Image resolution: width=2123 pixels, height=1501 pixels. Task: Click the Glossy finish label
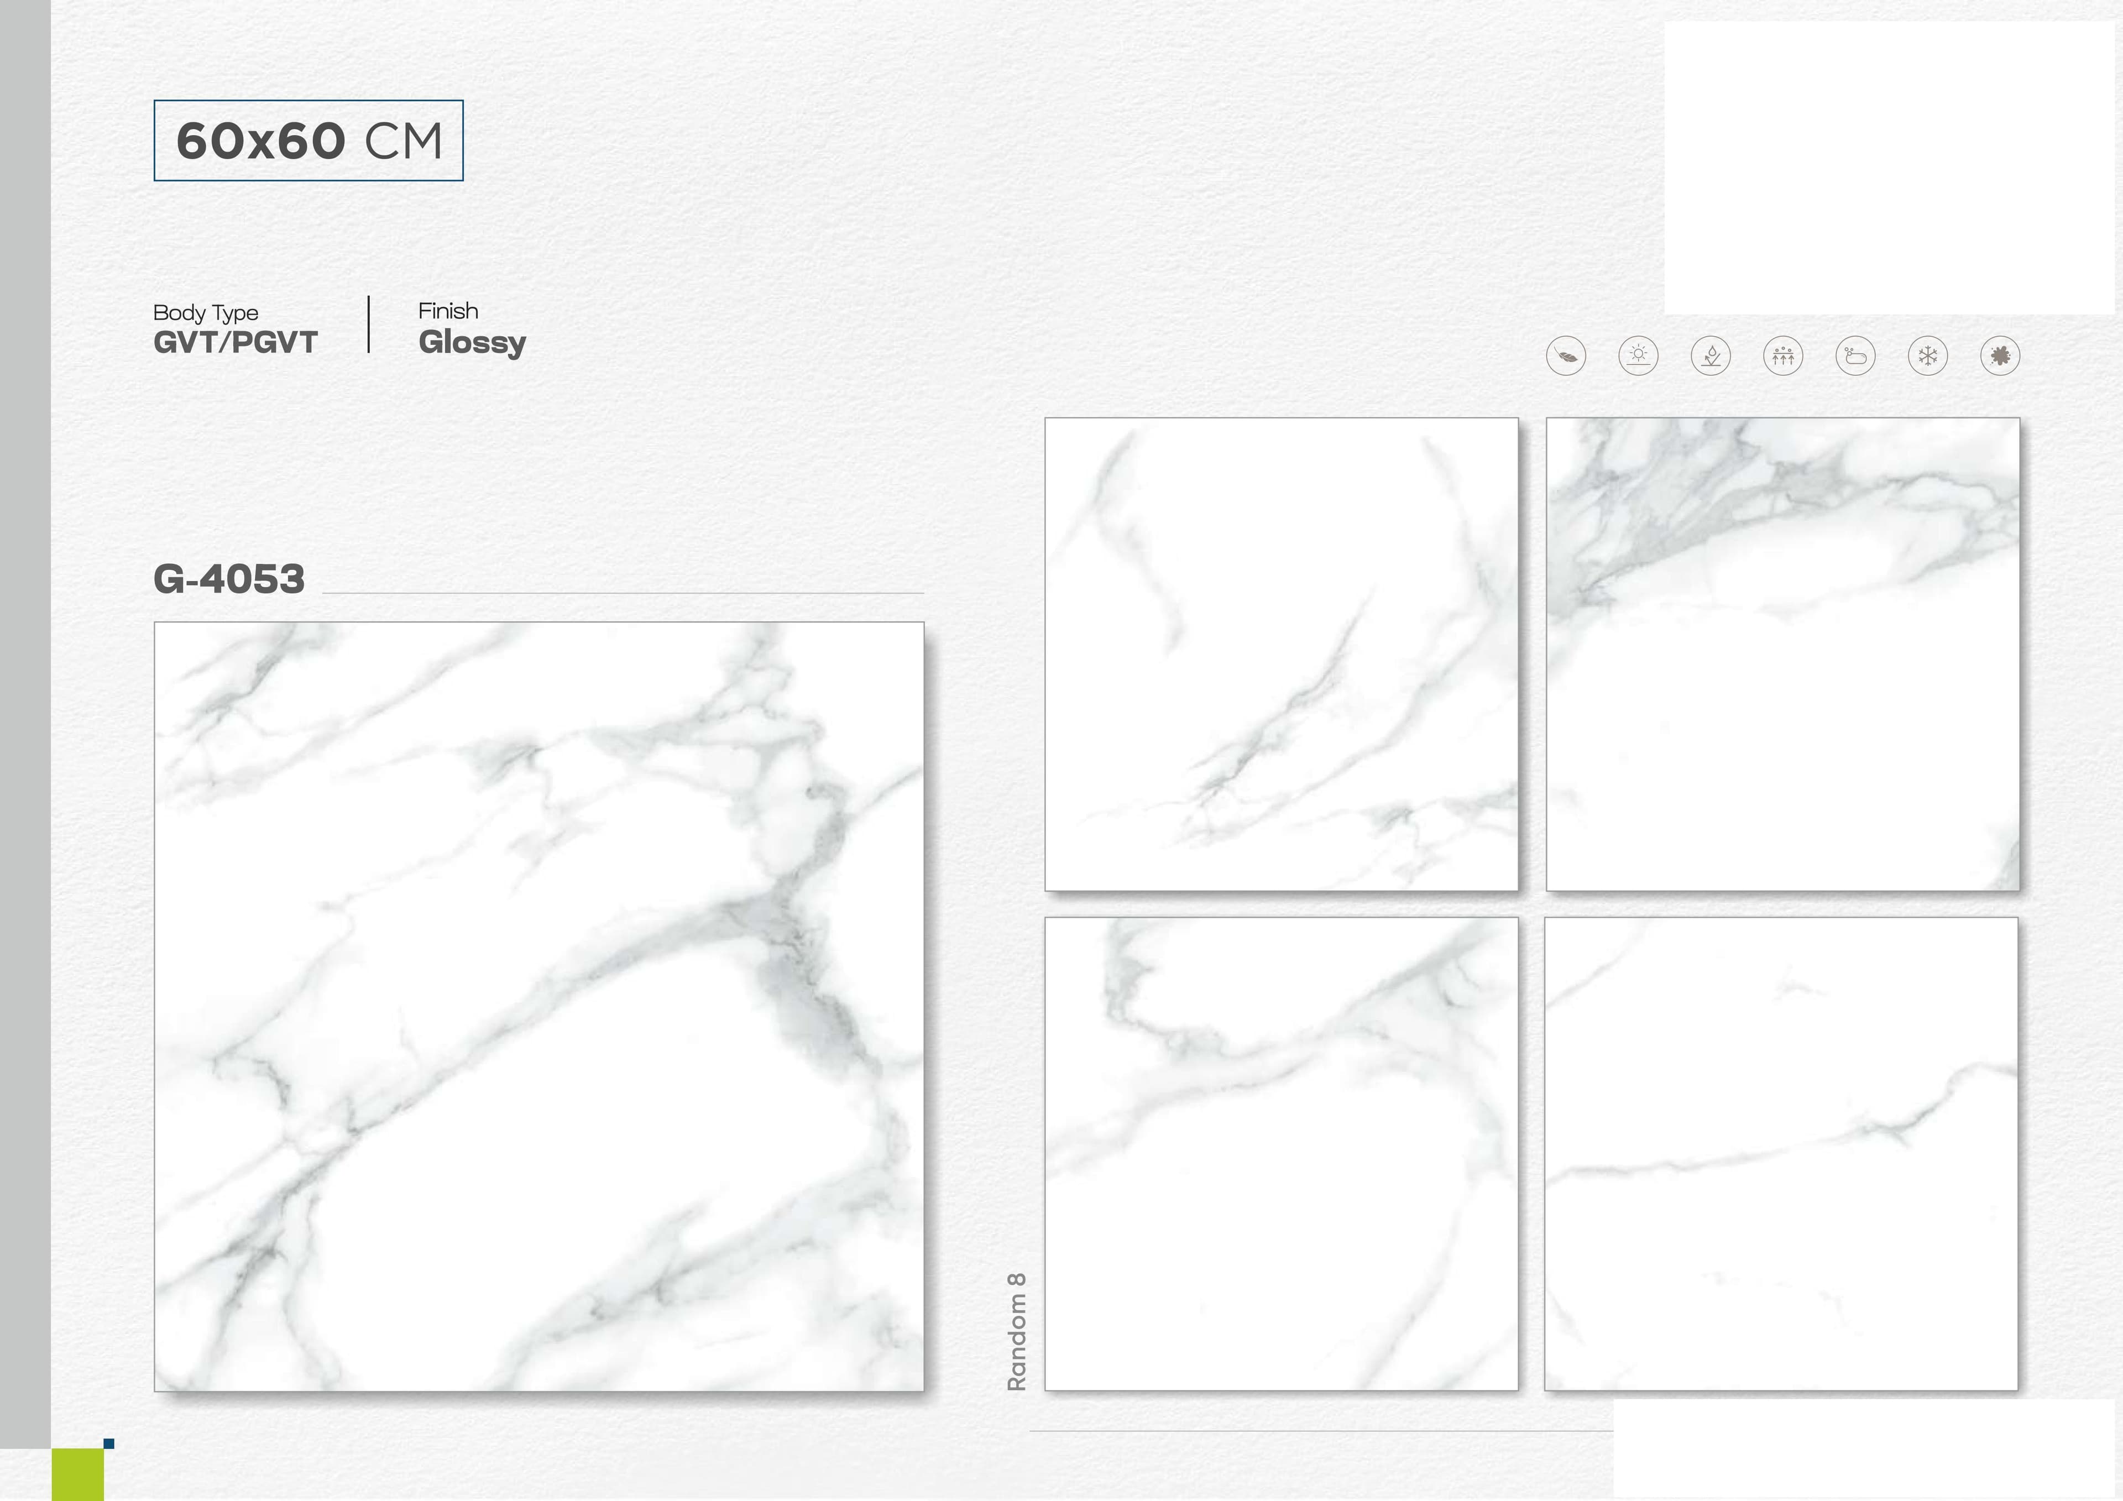473,342
